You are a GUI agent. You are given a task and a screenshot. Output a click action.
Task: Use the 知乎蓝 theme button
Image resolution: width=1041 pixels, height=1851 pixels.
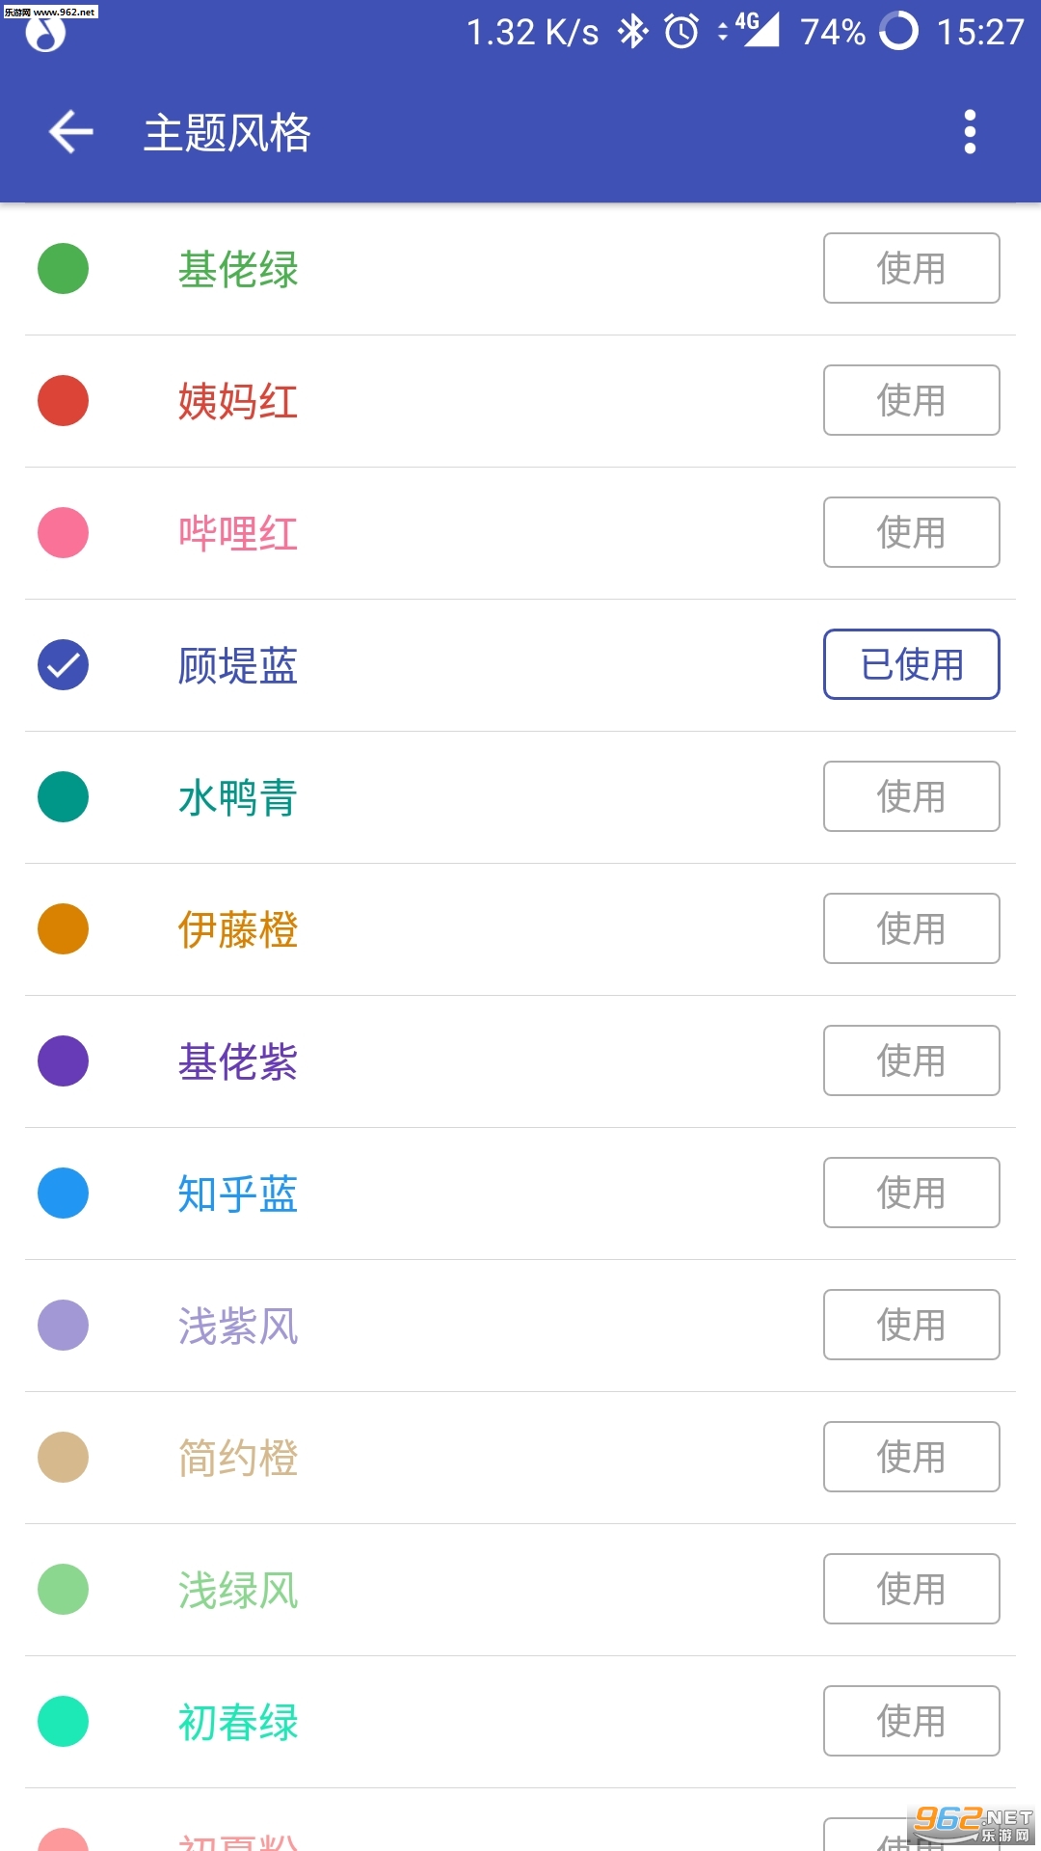pos(911,1193)
